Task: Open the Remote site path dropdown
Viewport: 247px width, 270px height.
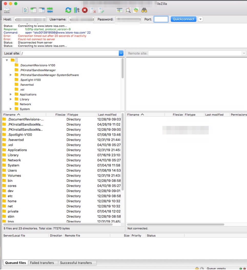Action: pos(244,53)
